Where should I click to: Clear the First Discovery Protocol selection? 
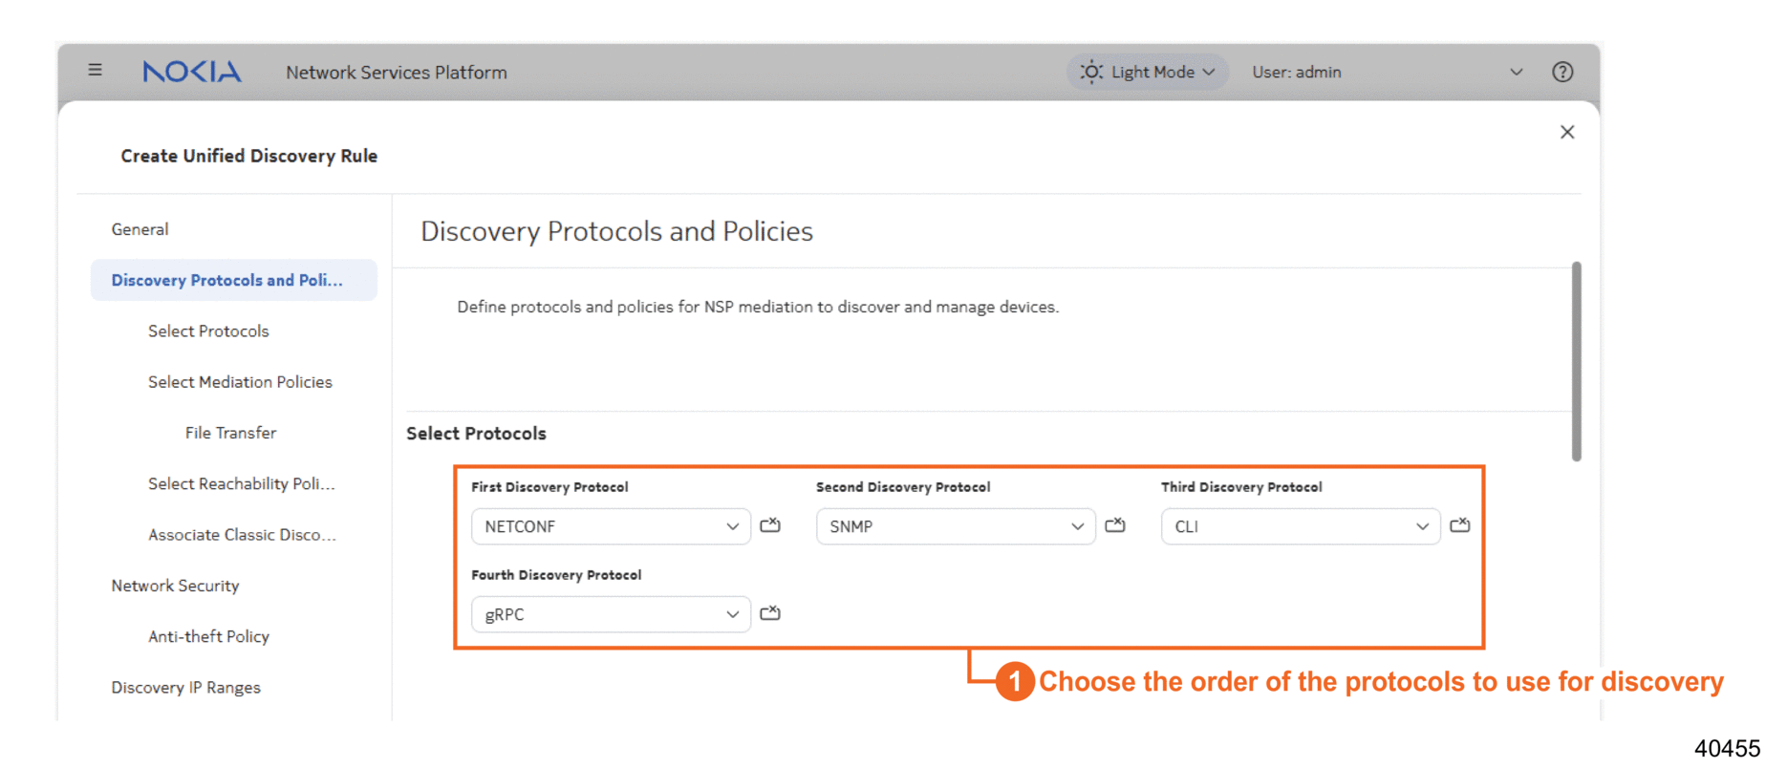[770, 525]
